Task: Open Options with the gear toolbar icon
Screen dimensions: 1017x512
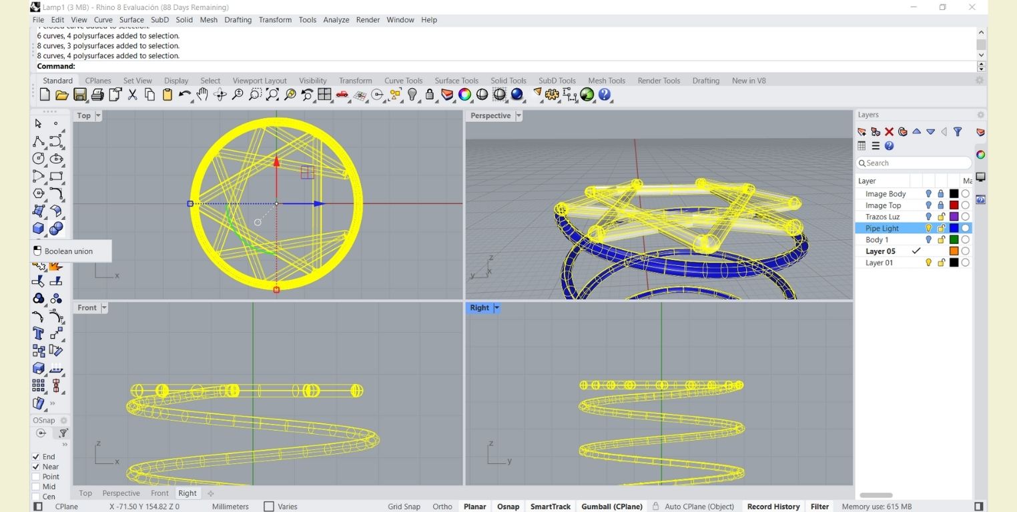Action: [552, 95]
